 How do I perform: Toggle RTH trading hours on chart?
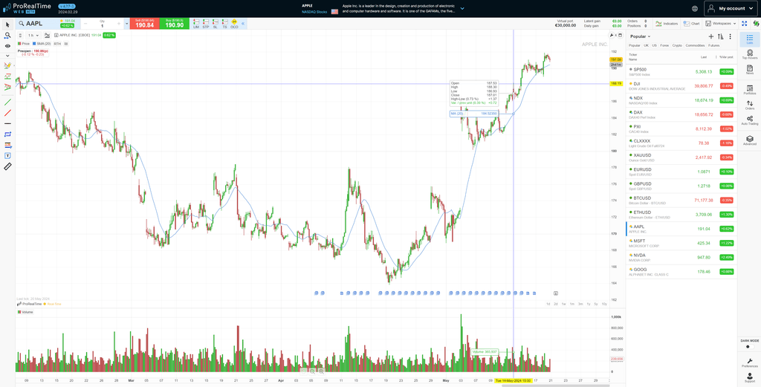(x=58, y=44)
